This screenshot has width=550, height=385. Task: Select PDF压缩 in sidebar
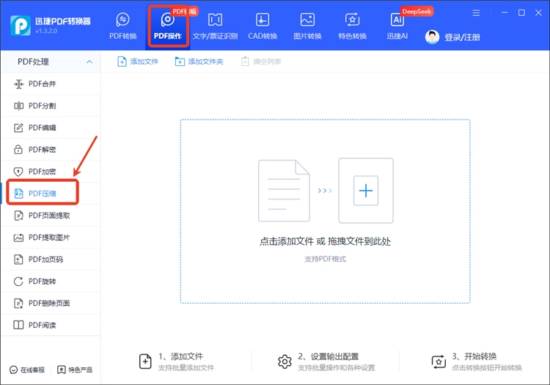pyautogui.click(x=42, y=194)
